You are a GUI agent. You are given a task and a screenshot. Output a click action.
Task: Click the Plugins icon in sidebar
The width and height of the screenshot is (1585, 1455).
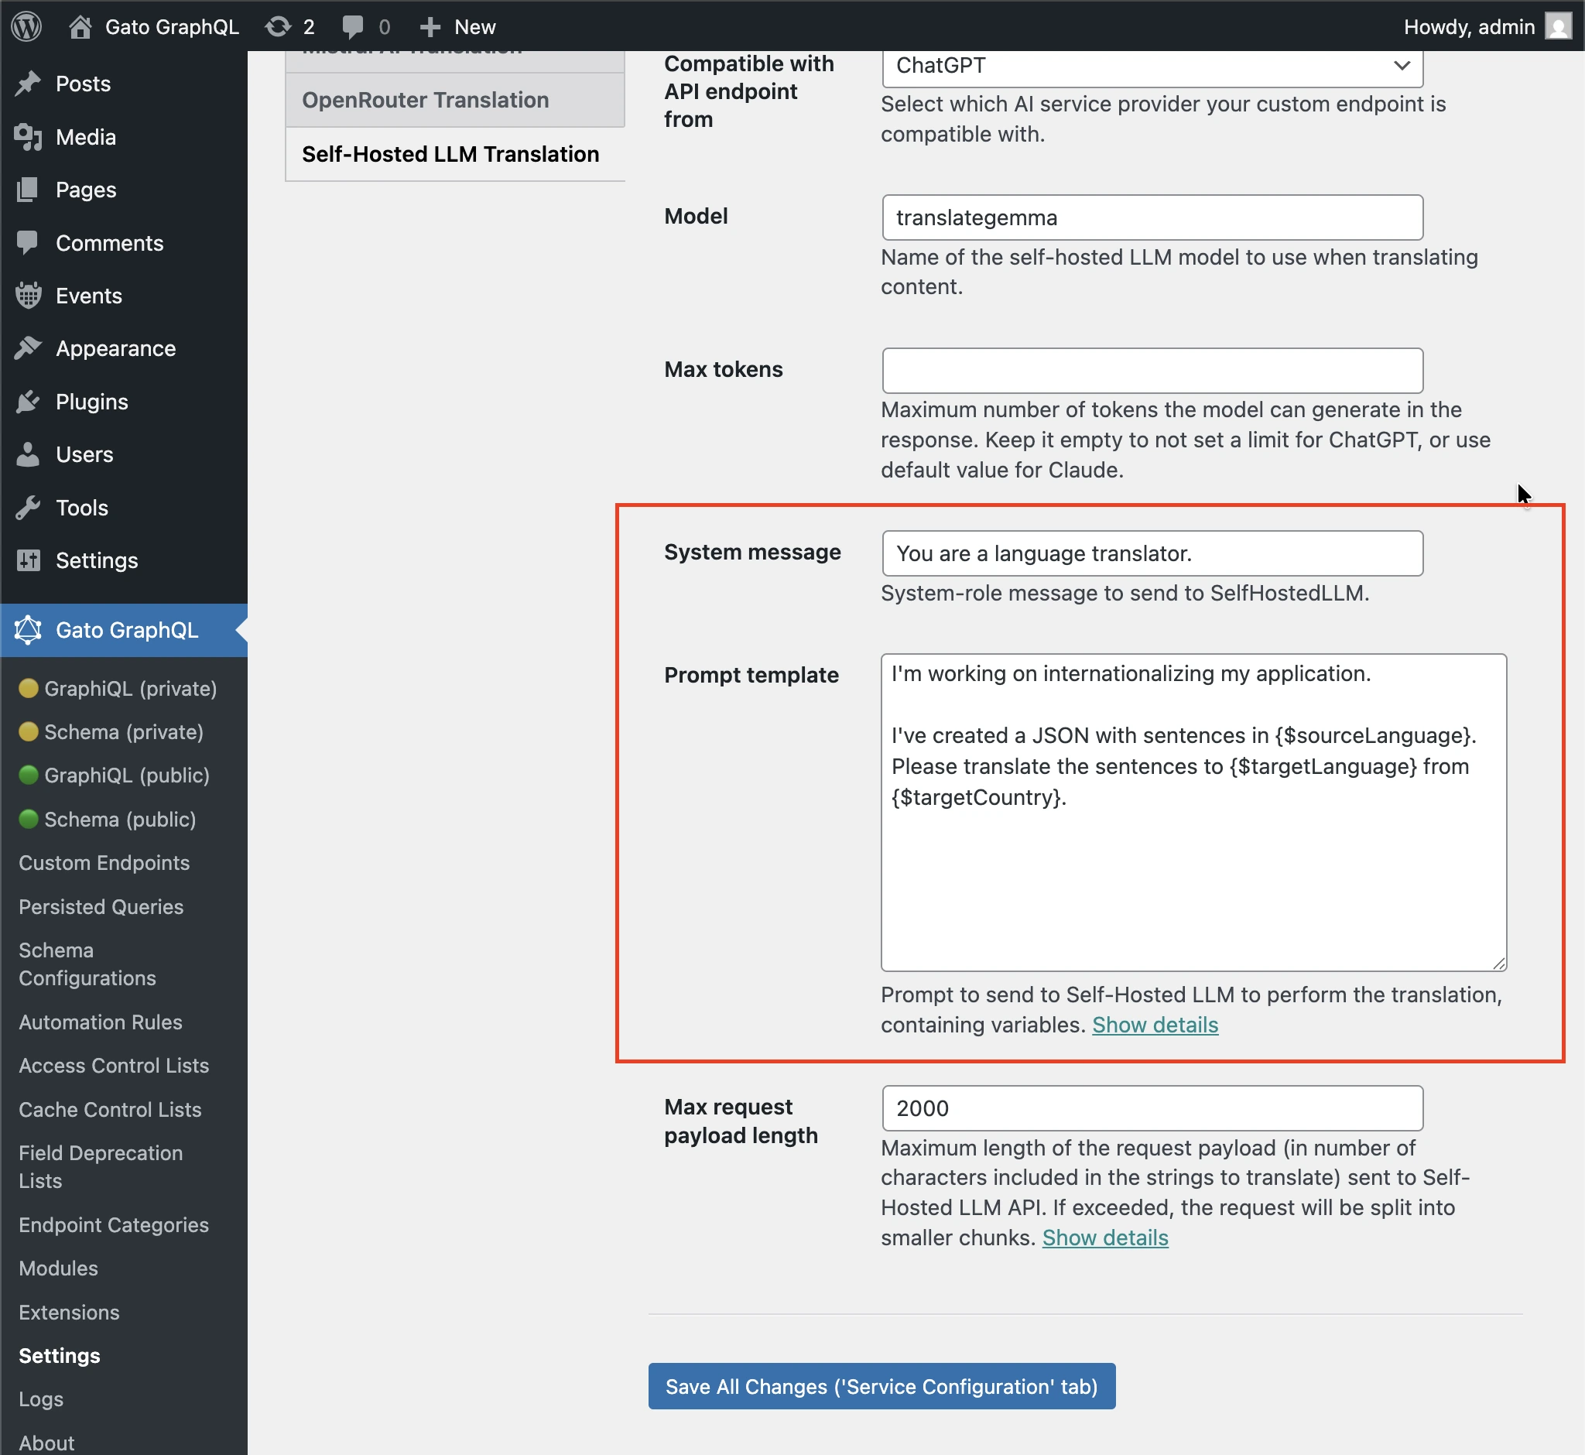coord(29,402)
